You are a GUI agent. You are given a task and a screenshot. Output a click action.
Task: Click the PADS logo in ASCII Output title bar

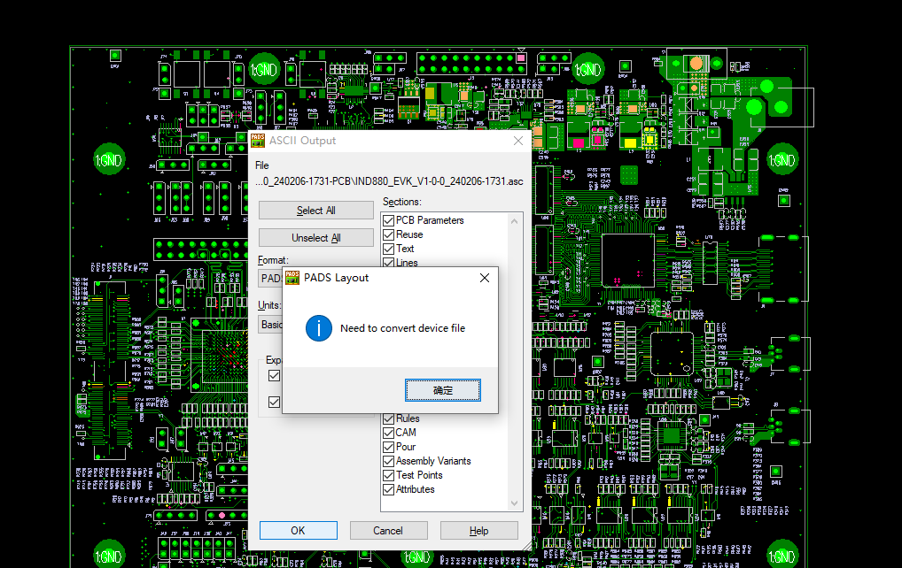click(258, 141)
